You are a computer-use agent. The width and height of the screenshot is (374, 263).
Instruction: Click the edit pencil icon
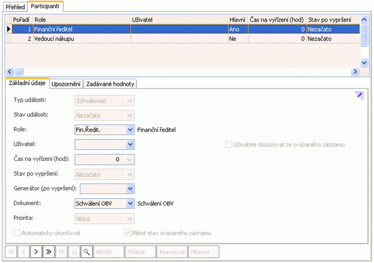click(x=359, y=95)
